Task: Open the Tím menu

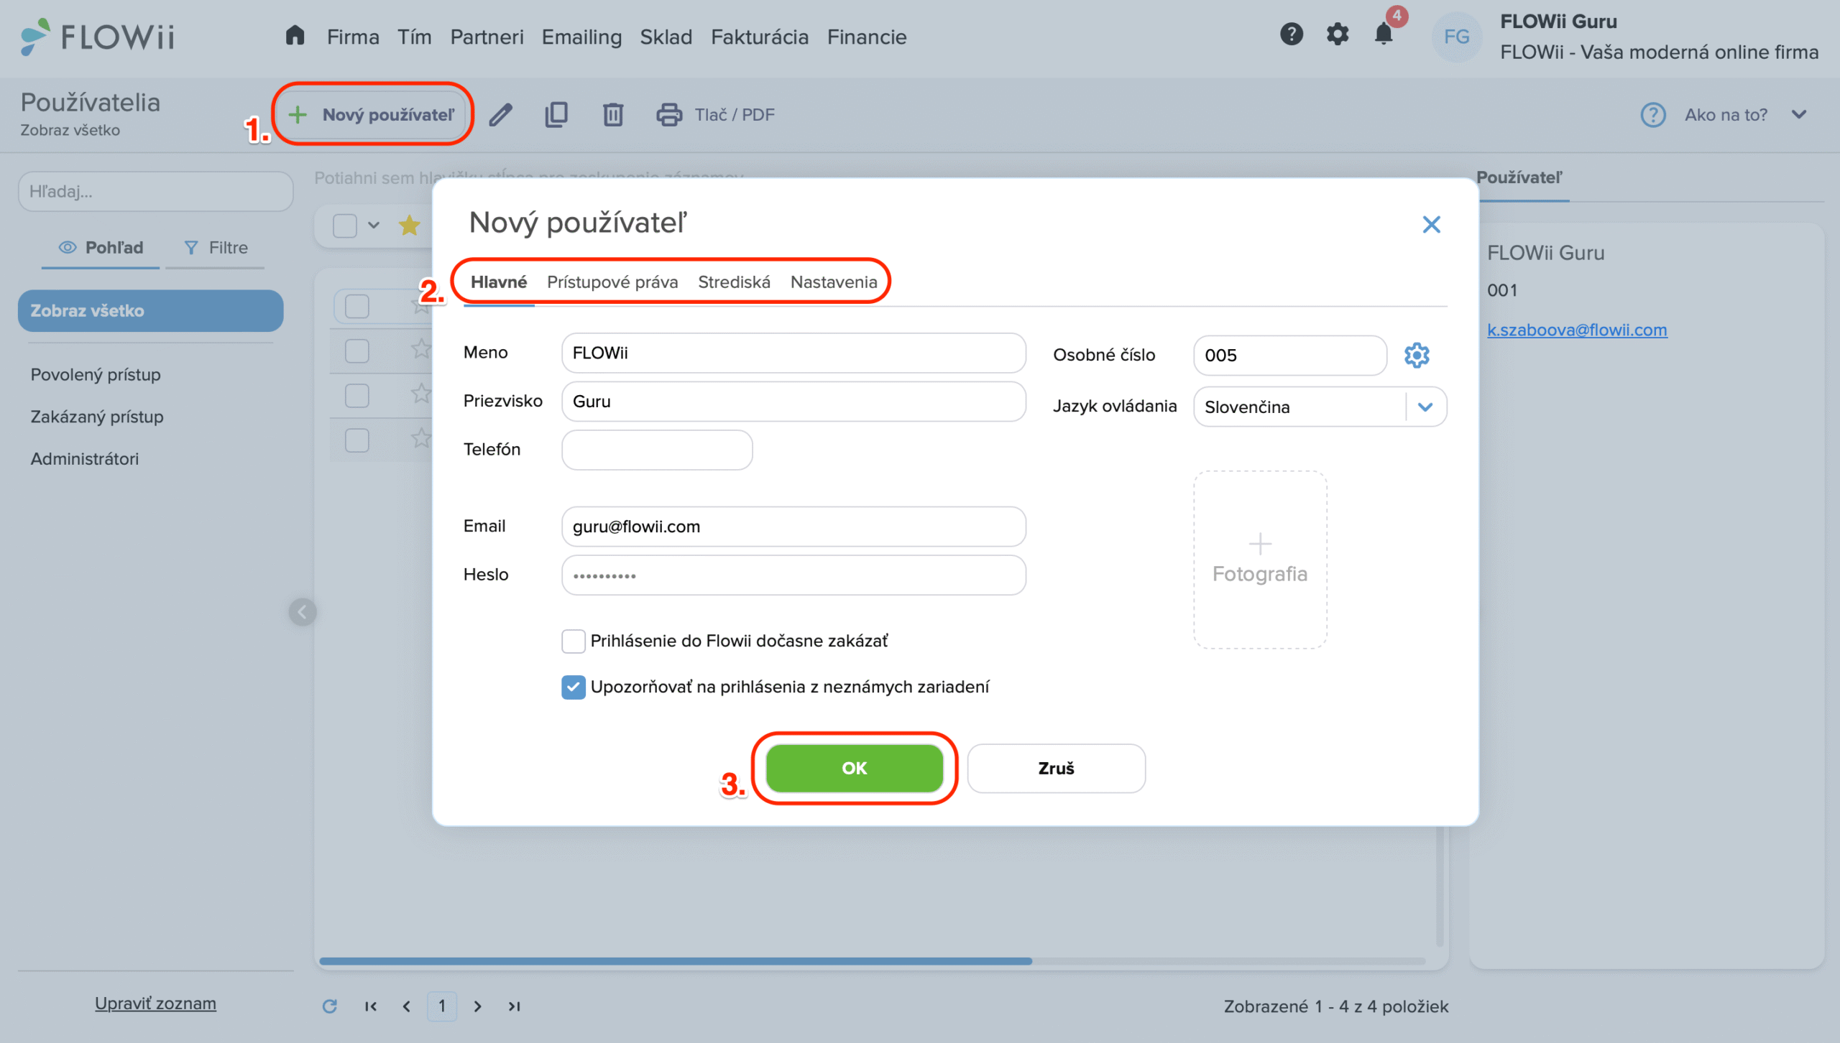Action: (415, 37)
